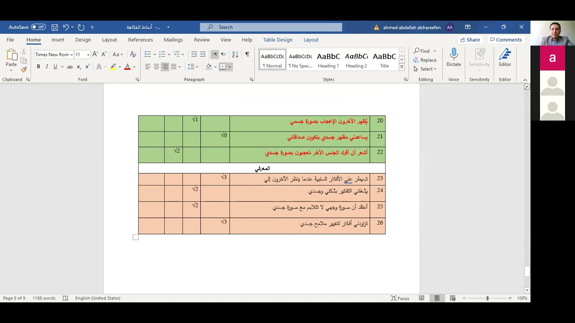Undo the last action
This screenshot has height=323, width=575.
click(66, 27)
